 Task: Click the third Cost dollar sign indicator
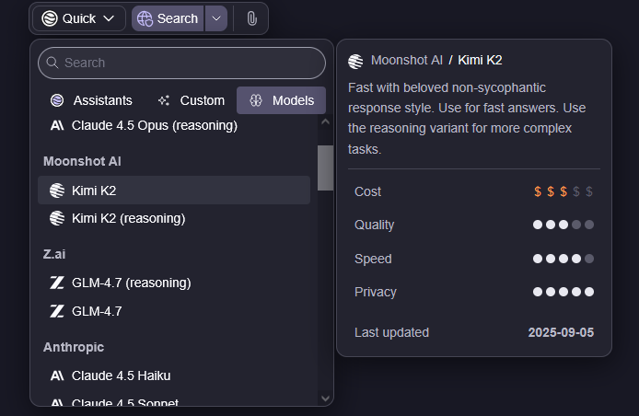tap(563, 191)
